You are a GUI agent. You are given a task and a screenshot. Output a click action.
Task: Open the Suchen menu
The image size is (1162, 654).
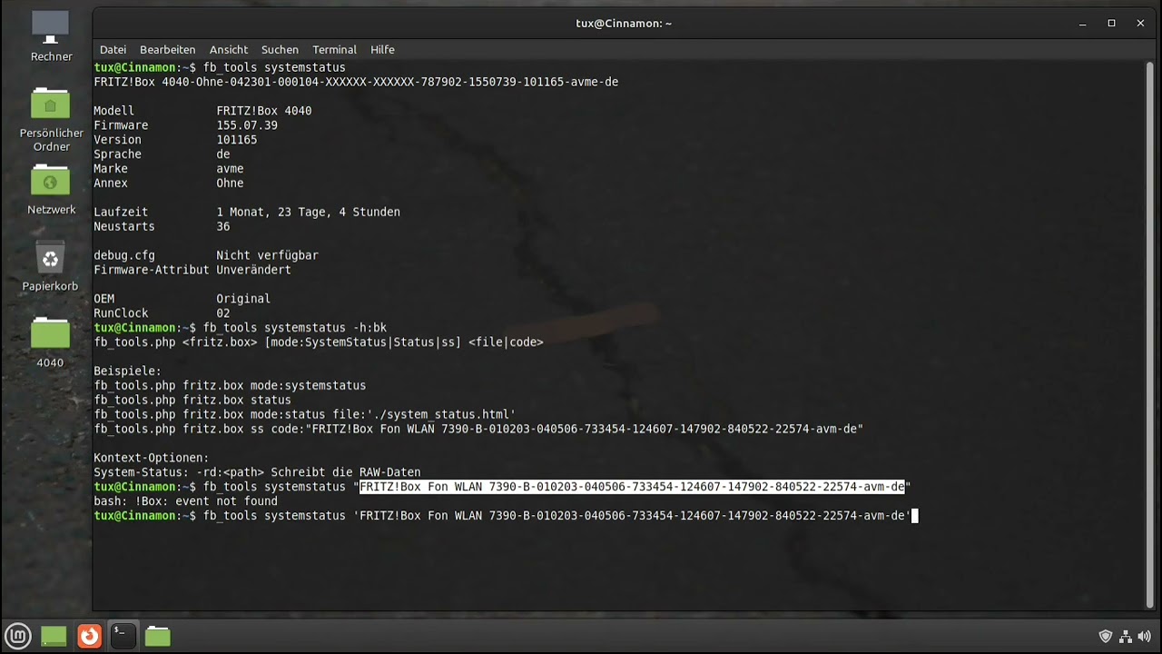click(x=280, y=50)
